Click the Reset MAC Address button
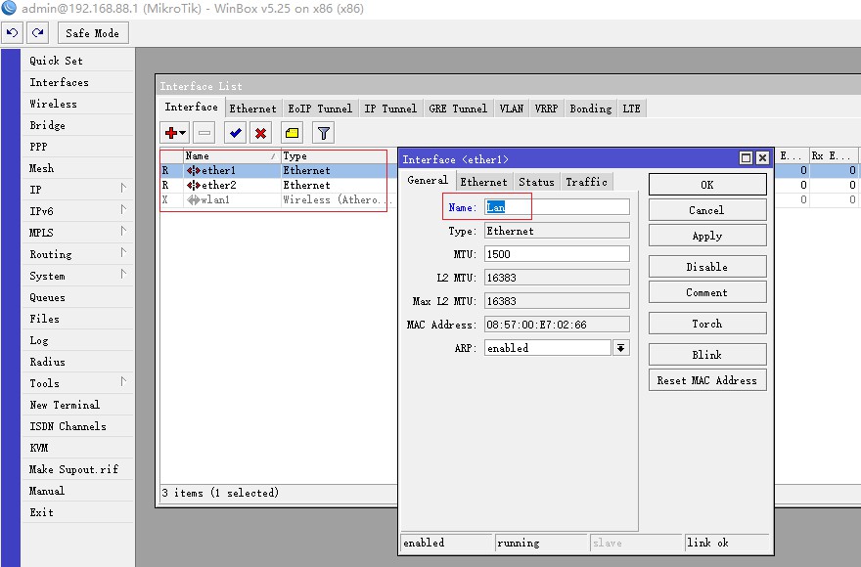861x567 pixels. 706,380
